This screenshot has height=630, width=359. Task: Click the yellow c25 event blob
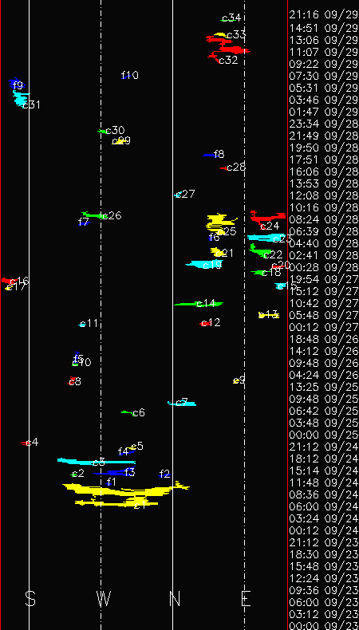tap(220, 224)
